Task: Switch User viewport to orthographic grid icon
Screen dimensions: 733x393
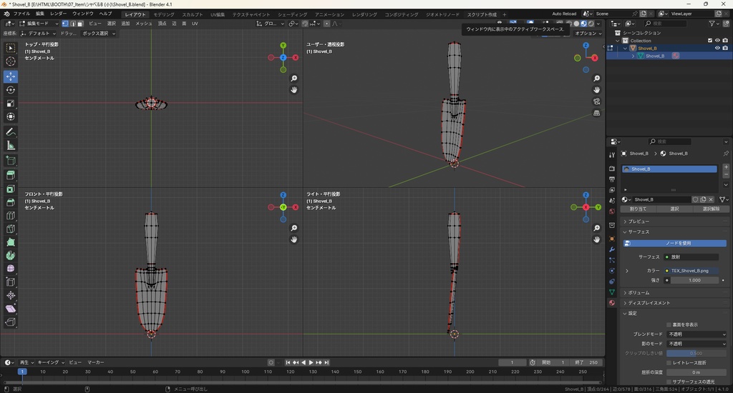Action: [596, 113]
